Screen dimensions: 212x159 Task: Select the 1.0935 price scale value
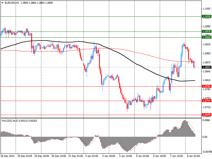pos(207,45)
